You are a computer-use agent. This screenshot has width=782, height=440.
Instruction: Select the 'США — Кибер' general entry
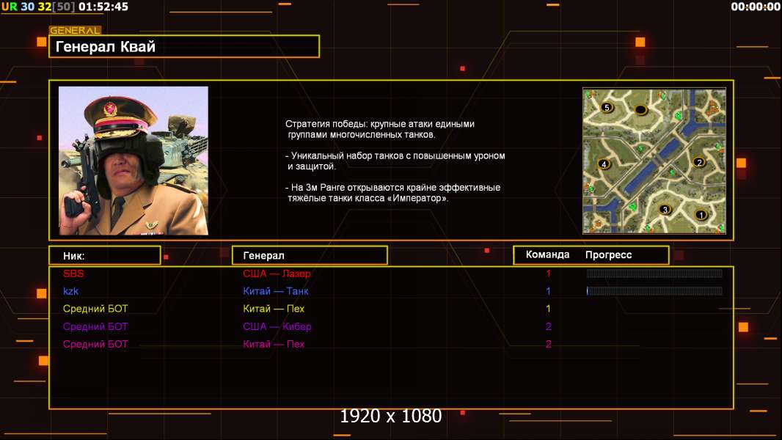click(x=277, y=326)
